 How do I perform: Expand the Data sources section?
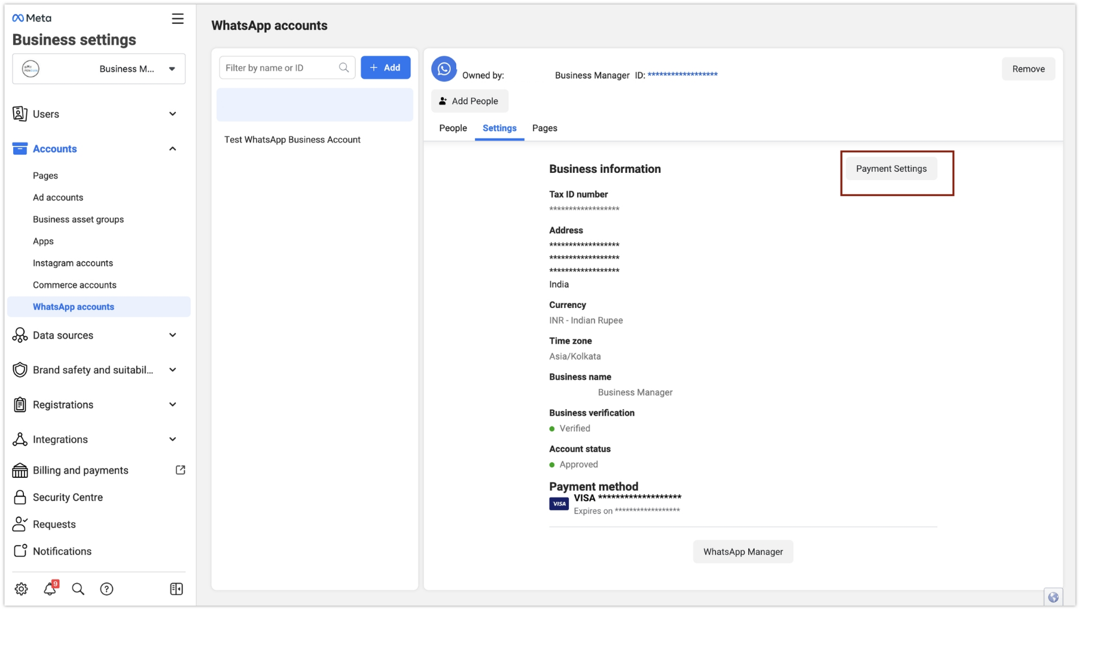coord(173,335)
